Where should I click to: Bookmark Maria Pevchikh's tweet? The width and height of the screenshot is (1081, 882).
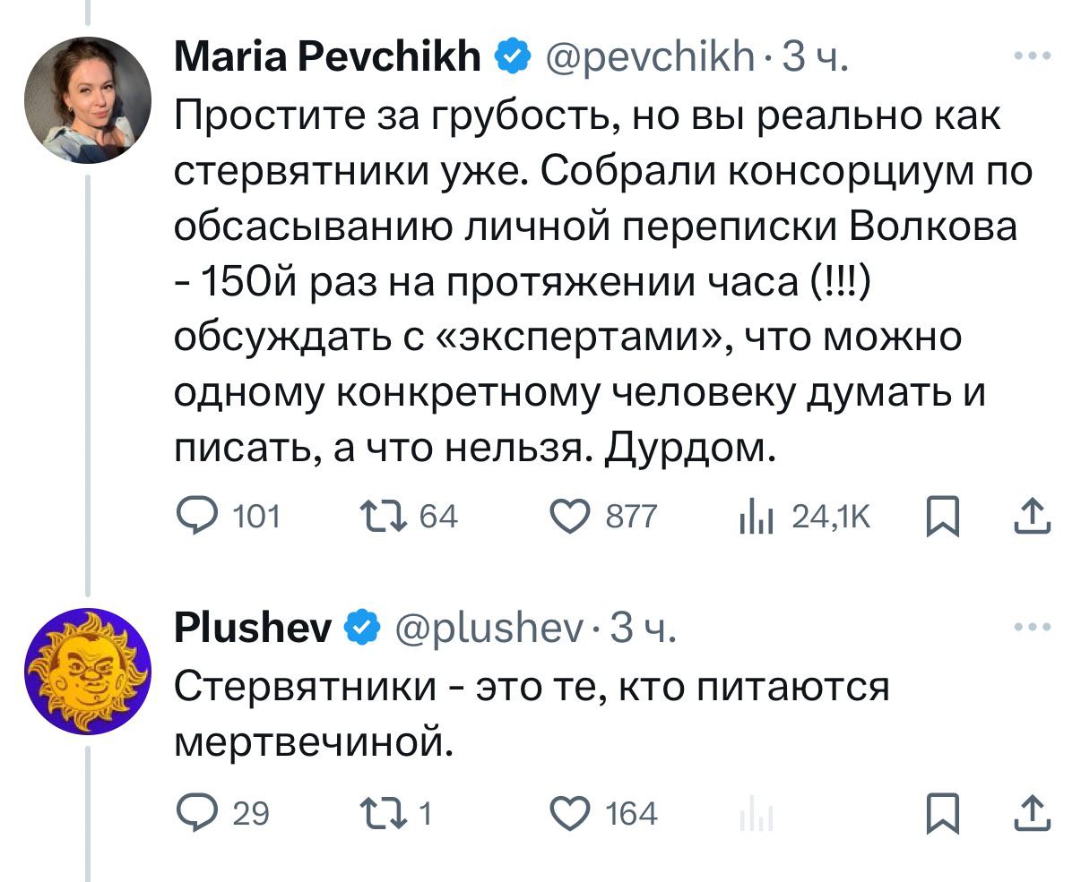941,517
